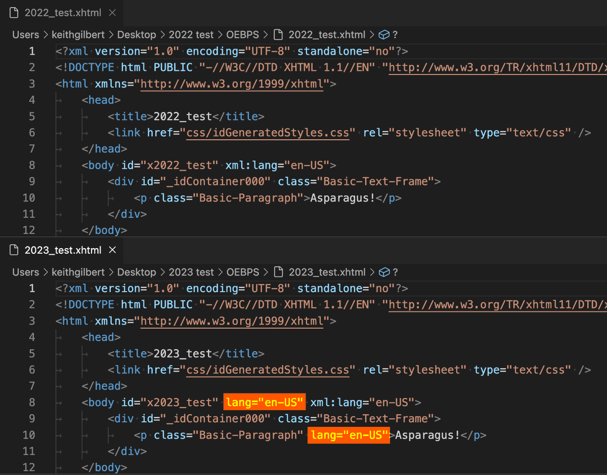Switch to the 2023_test.xhtml tab
607x475 pixels.
(63, 250)
